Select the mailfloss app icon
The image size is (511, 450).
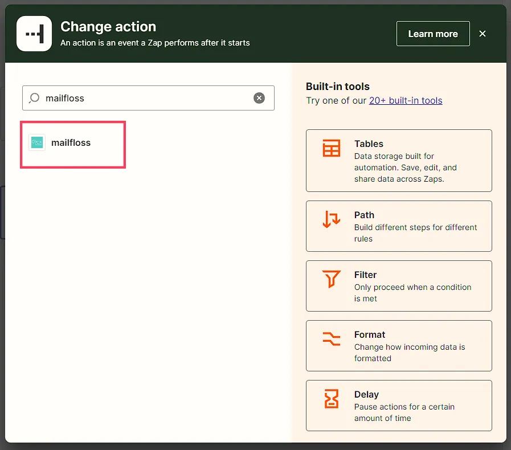point(37,142)
